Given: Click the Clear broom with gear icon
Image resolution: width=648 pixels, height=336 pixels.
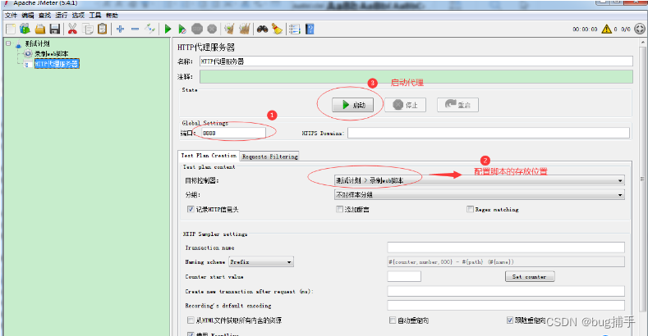Looking at the screenshot, I should coord(229,29).
